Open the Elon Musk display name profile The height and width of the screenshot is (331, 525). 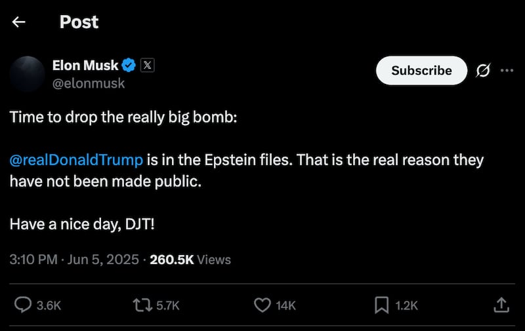[x=85, y=65]
